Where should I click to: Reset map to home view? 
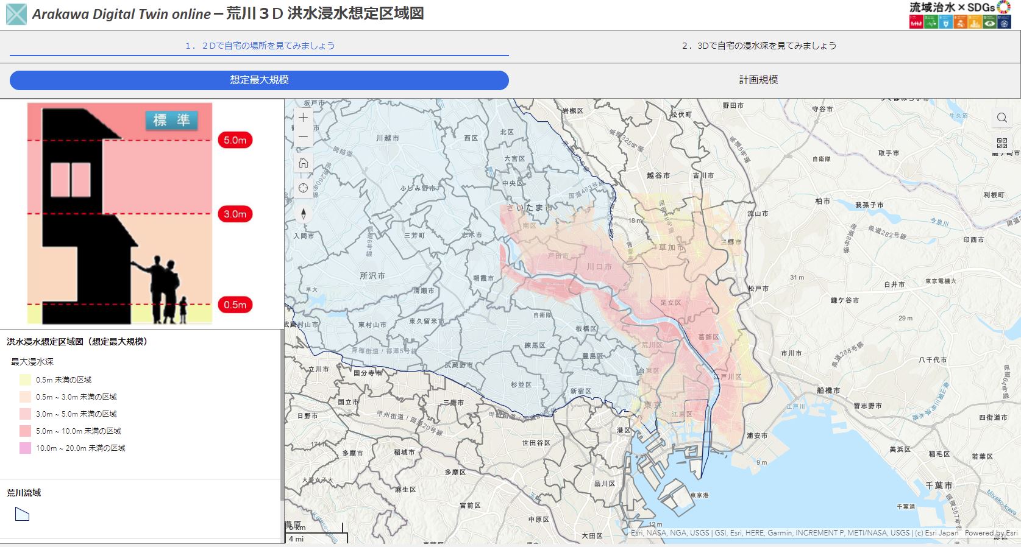coord(303,163)
